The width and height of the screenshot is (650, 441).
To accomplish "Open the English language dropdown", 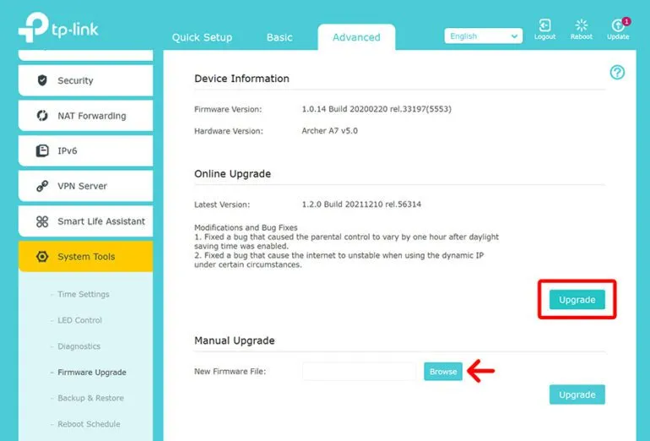I will pyautogui.click(x=484, y=36).
